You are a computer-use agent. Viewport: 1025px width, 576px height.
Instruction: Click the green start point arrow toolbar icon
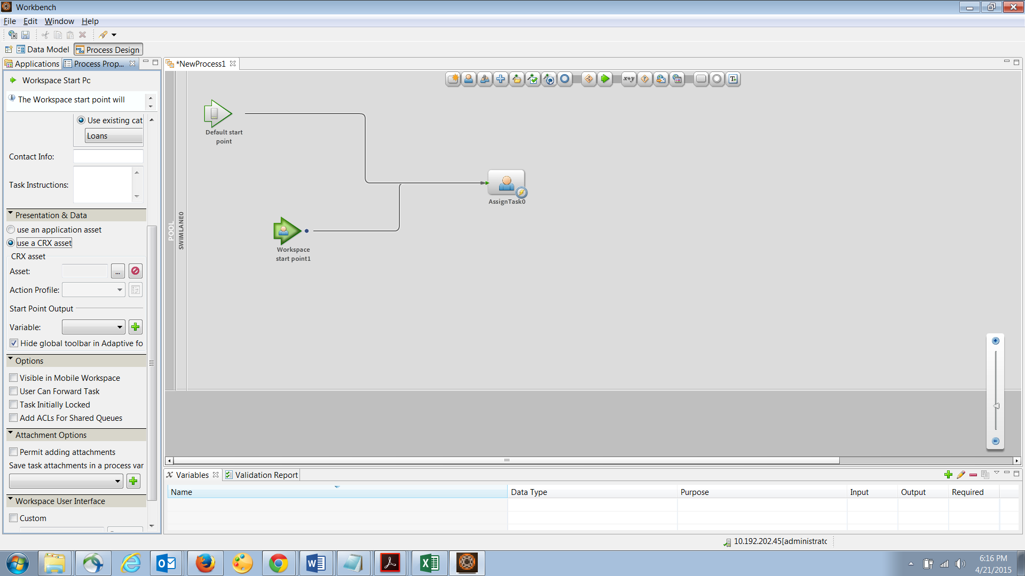click(605, 79)
